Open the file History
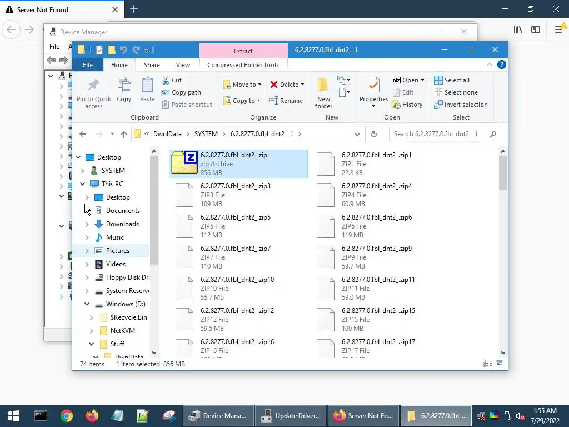 (x=407, y=105)
